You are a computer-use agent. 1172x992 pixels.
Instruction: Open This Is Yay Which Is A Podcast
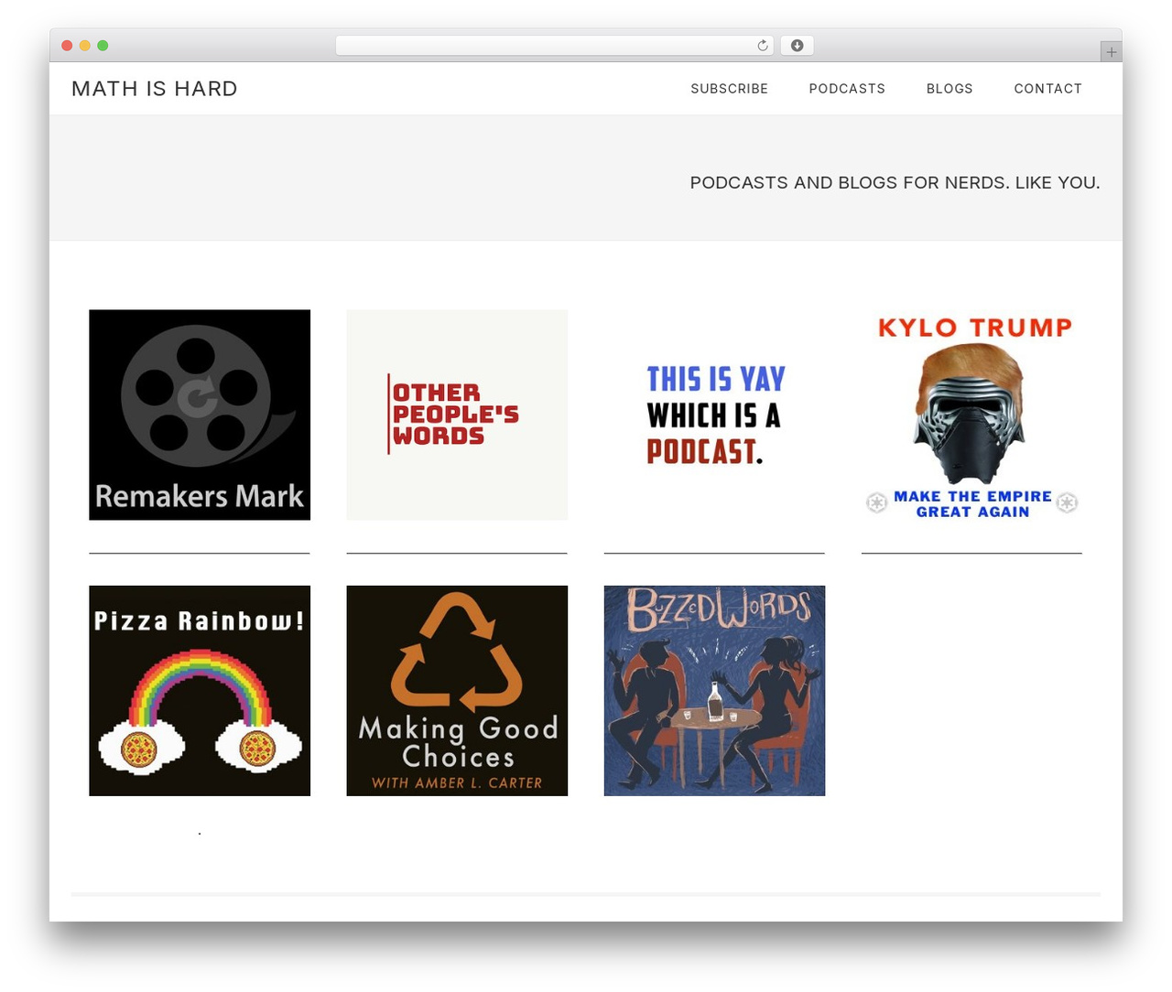coord(714,415)
